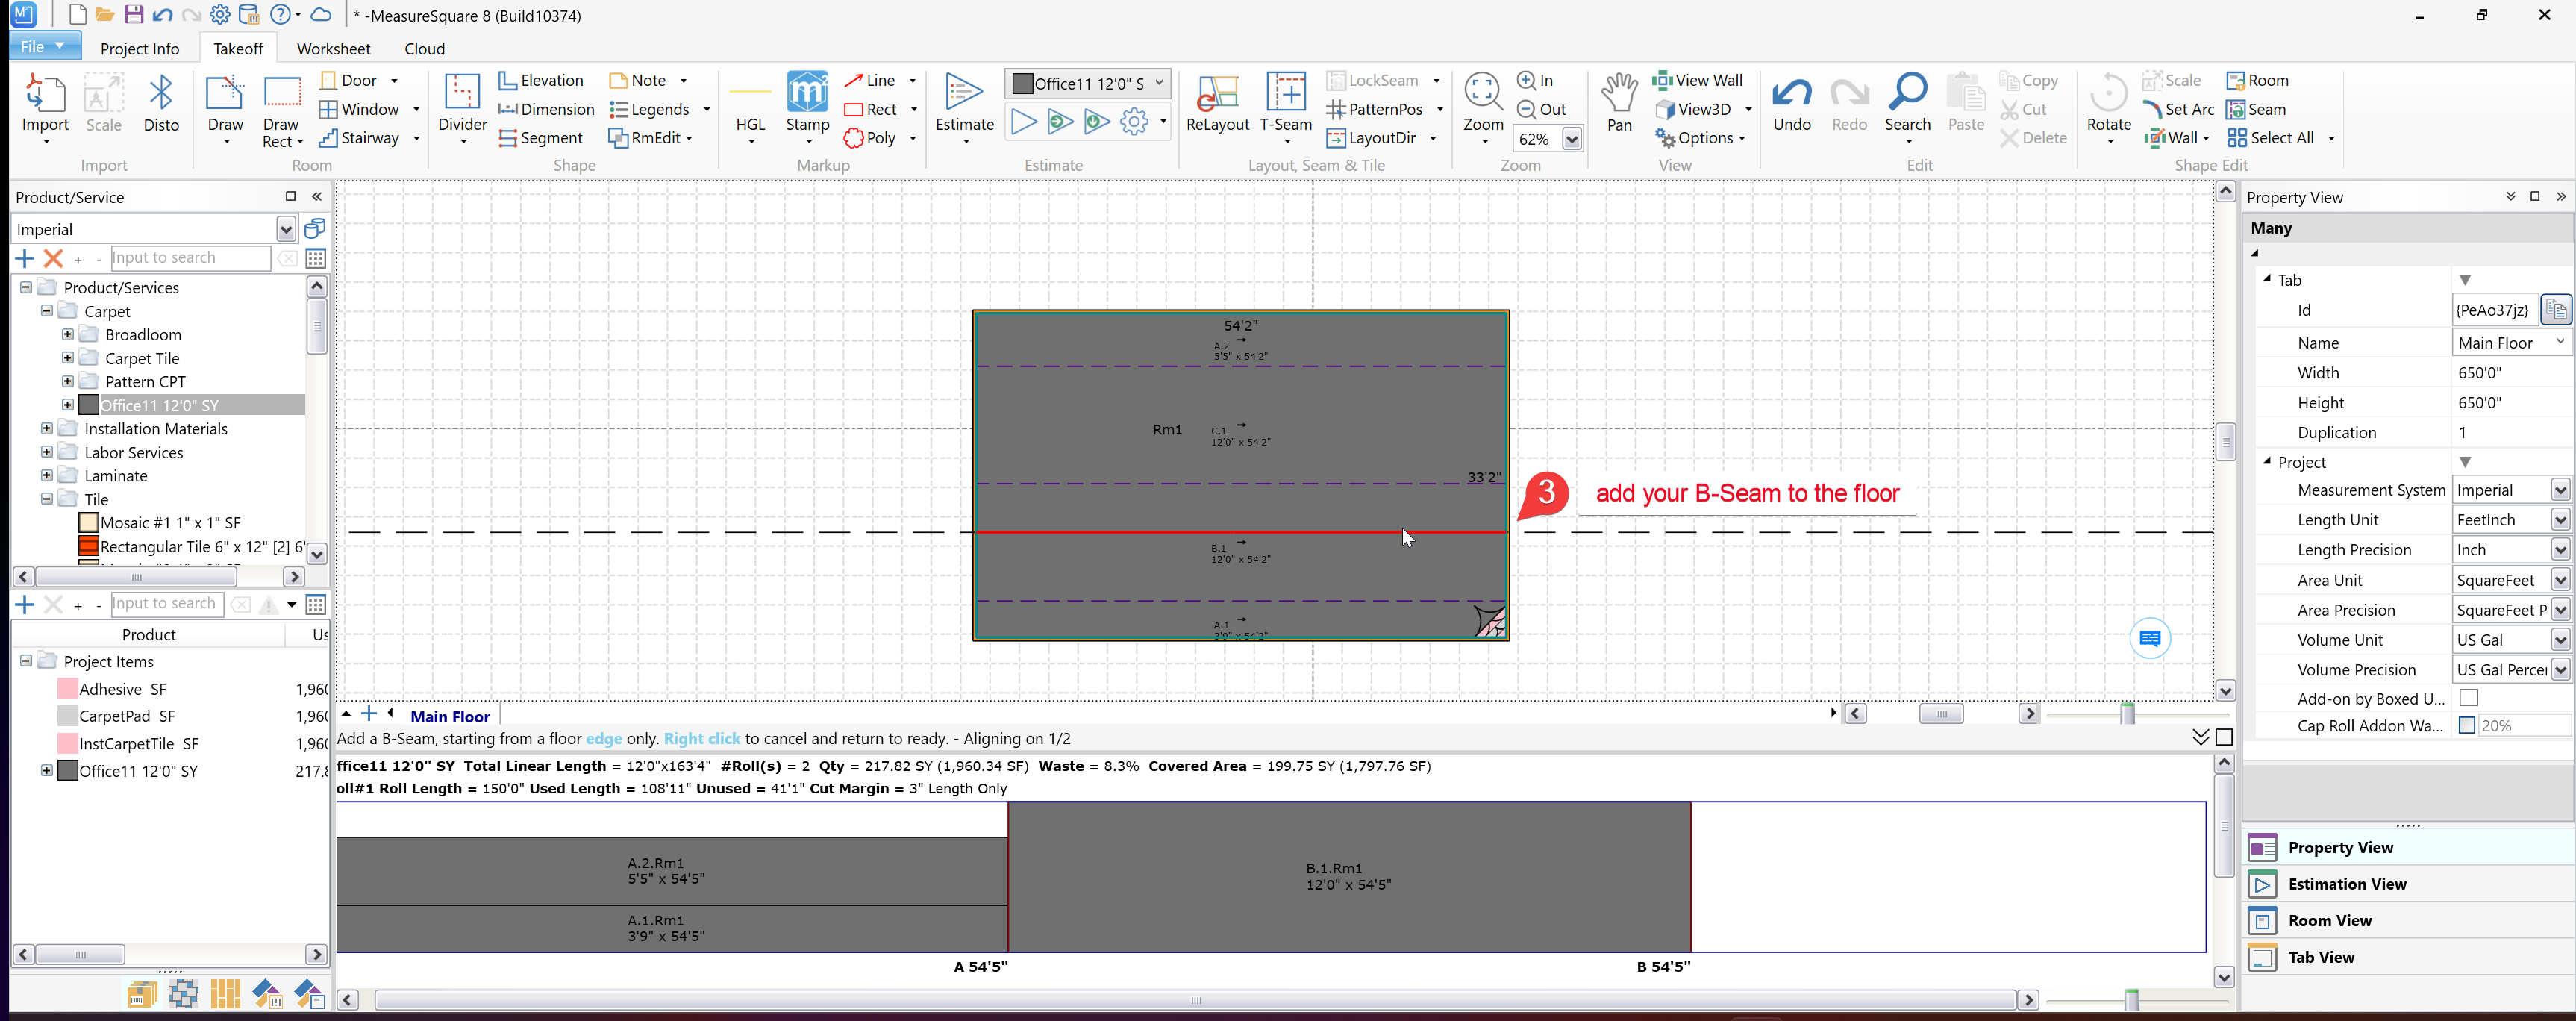
Task: Open the Project Info tab
Action: [139, 48]
